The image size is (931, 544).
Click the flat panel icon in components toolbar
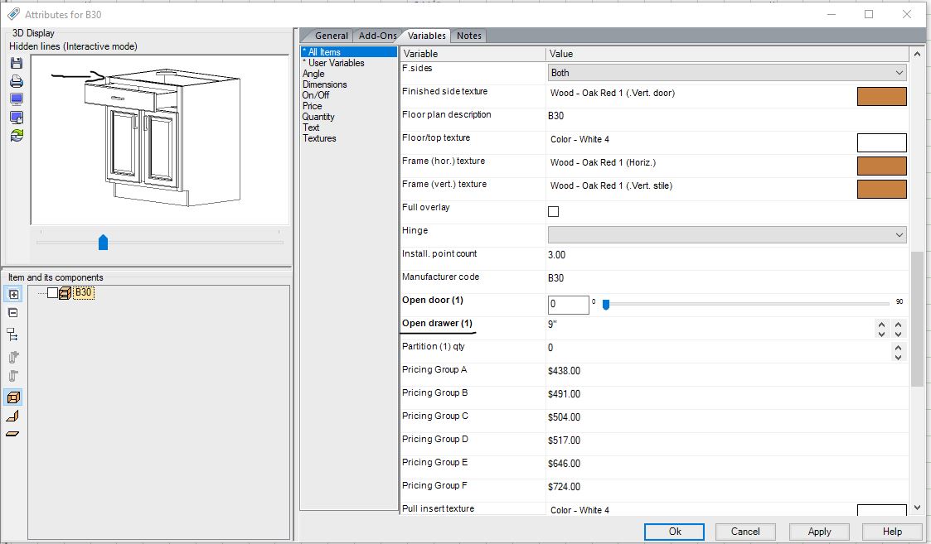tap(12, 434)
